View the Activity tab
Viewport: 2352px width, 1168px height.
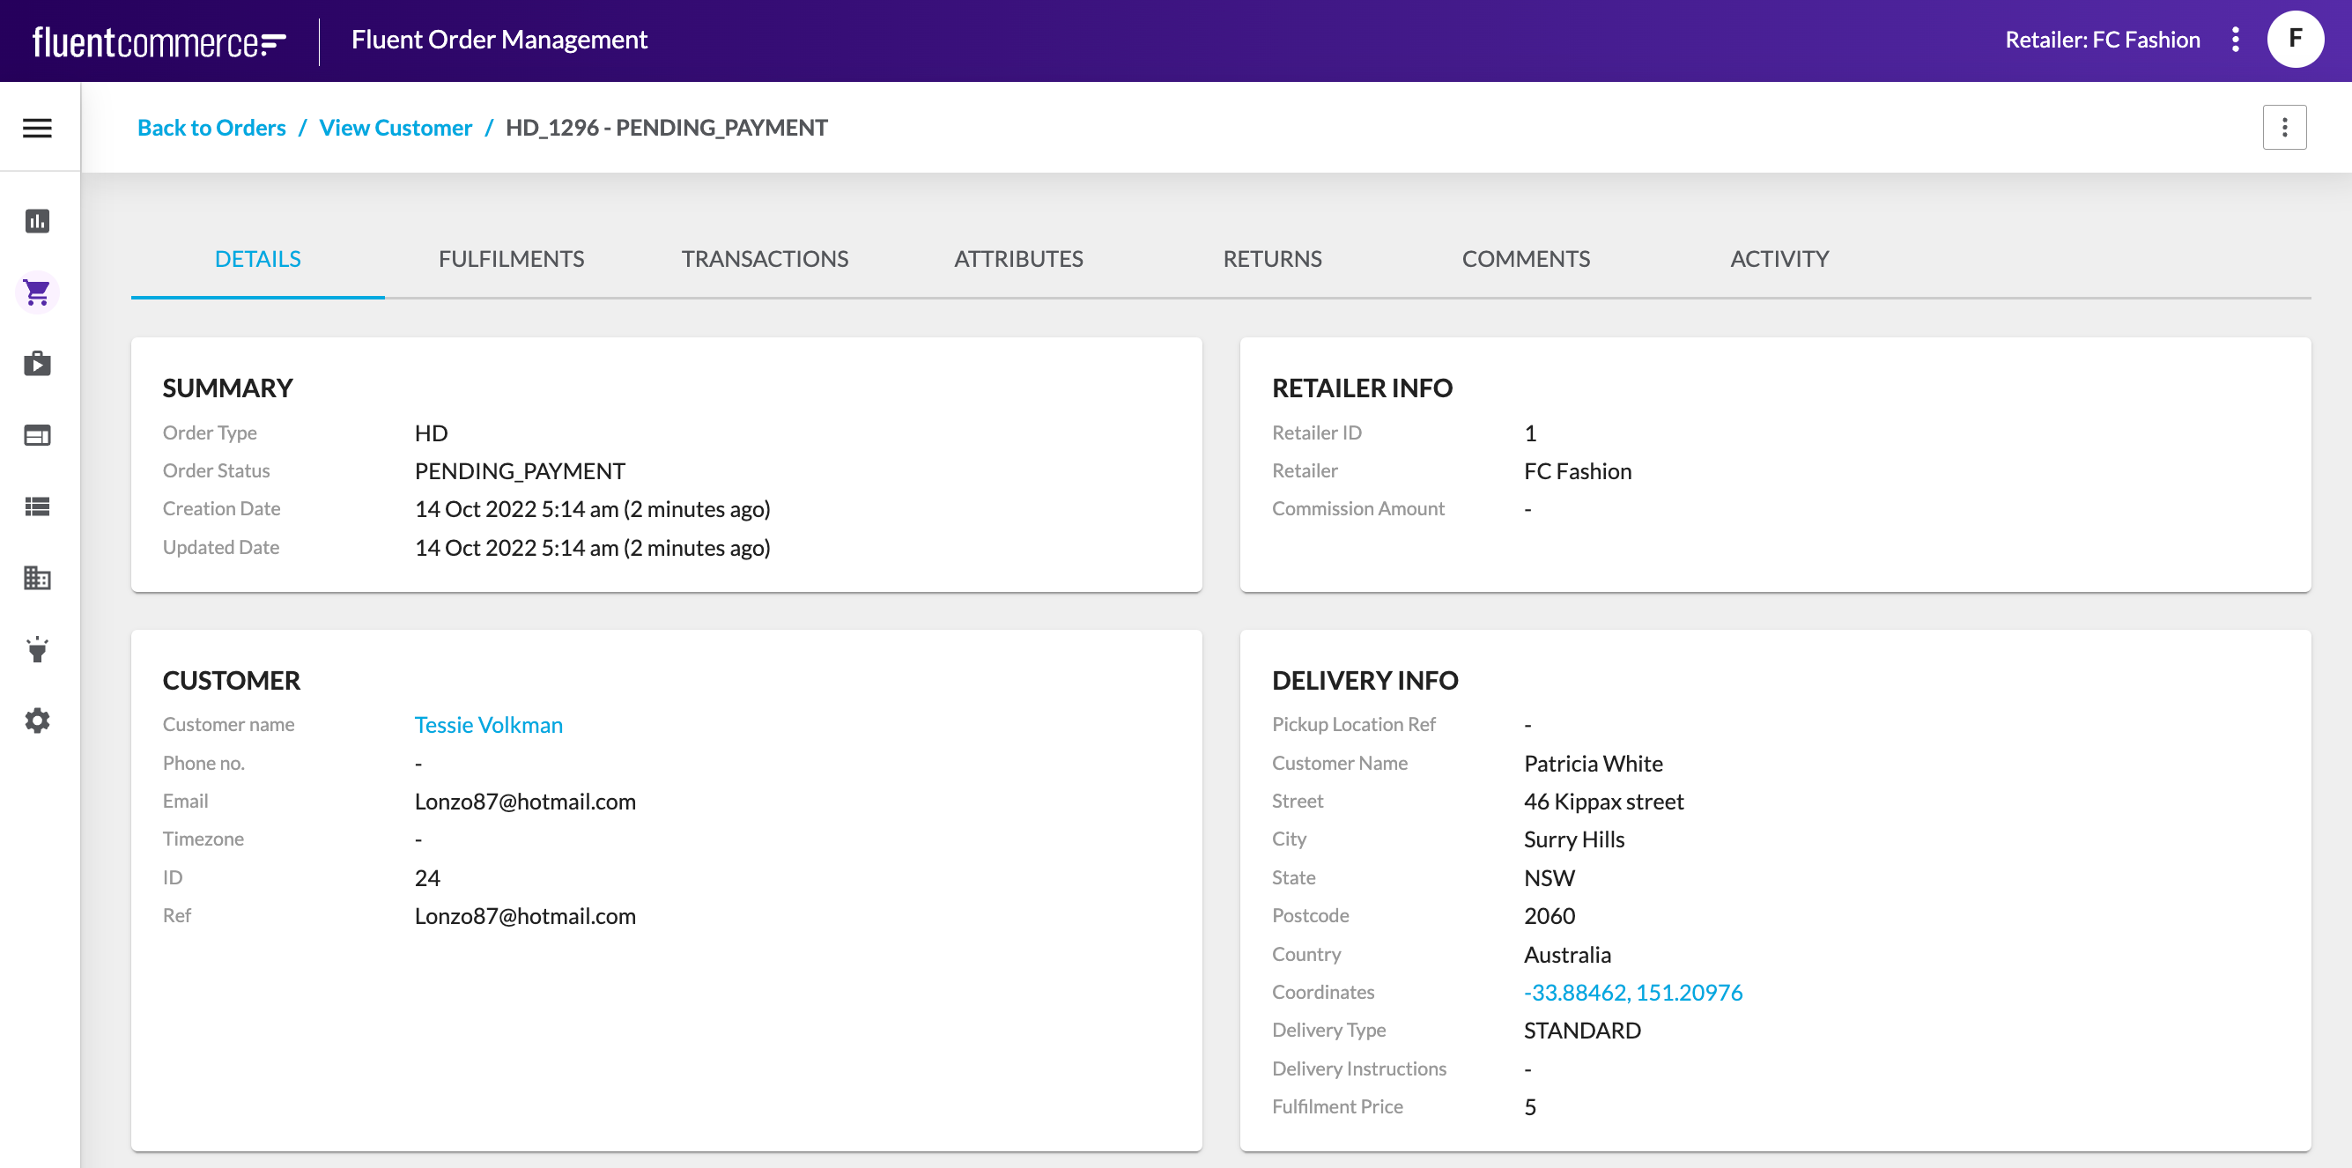(1779, 259)
